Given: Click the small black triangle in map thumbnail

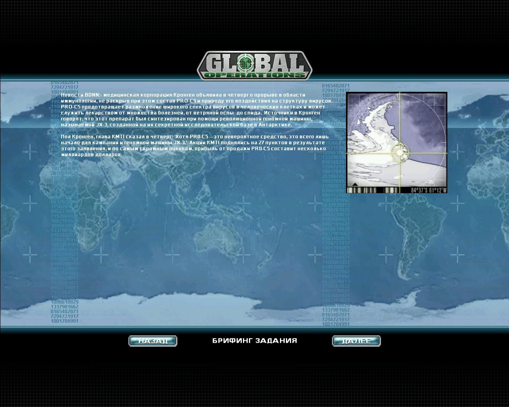Looking at the screenshot, I should 354,184.
